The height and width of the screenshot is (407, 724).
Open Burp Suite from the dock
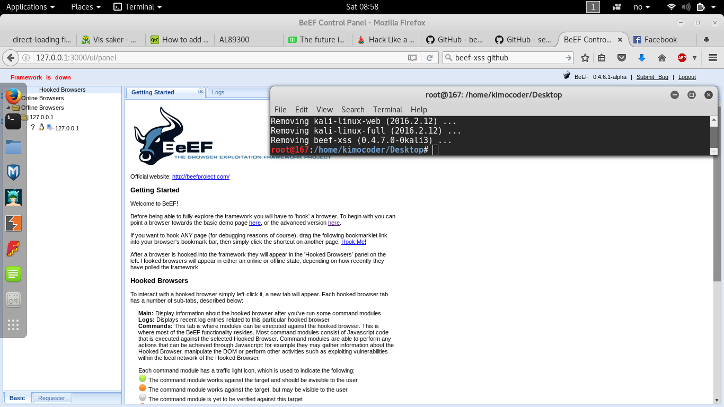[x=13, y=223]
